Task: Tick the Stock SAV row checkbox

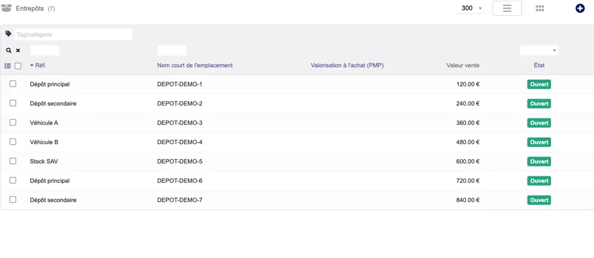Action: 13,161
